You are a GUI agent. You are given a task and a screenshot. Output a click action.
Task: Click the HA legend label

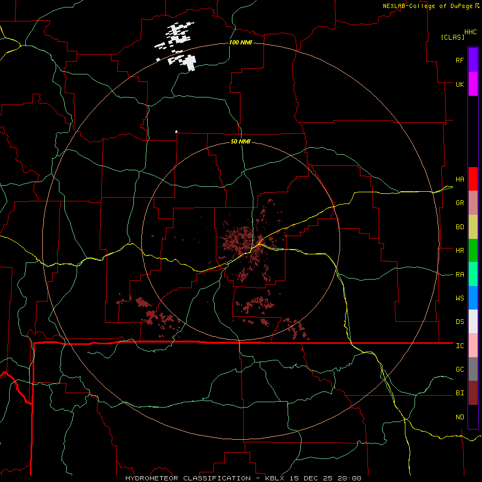tap(460, 179)
